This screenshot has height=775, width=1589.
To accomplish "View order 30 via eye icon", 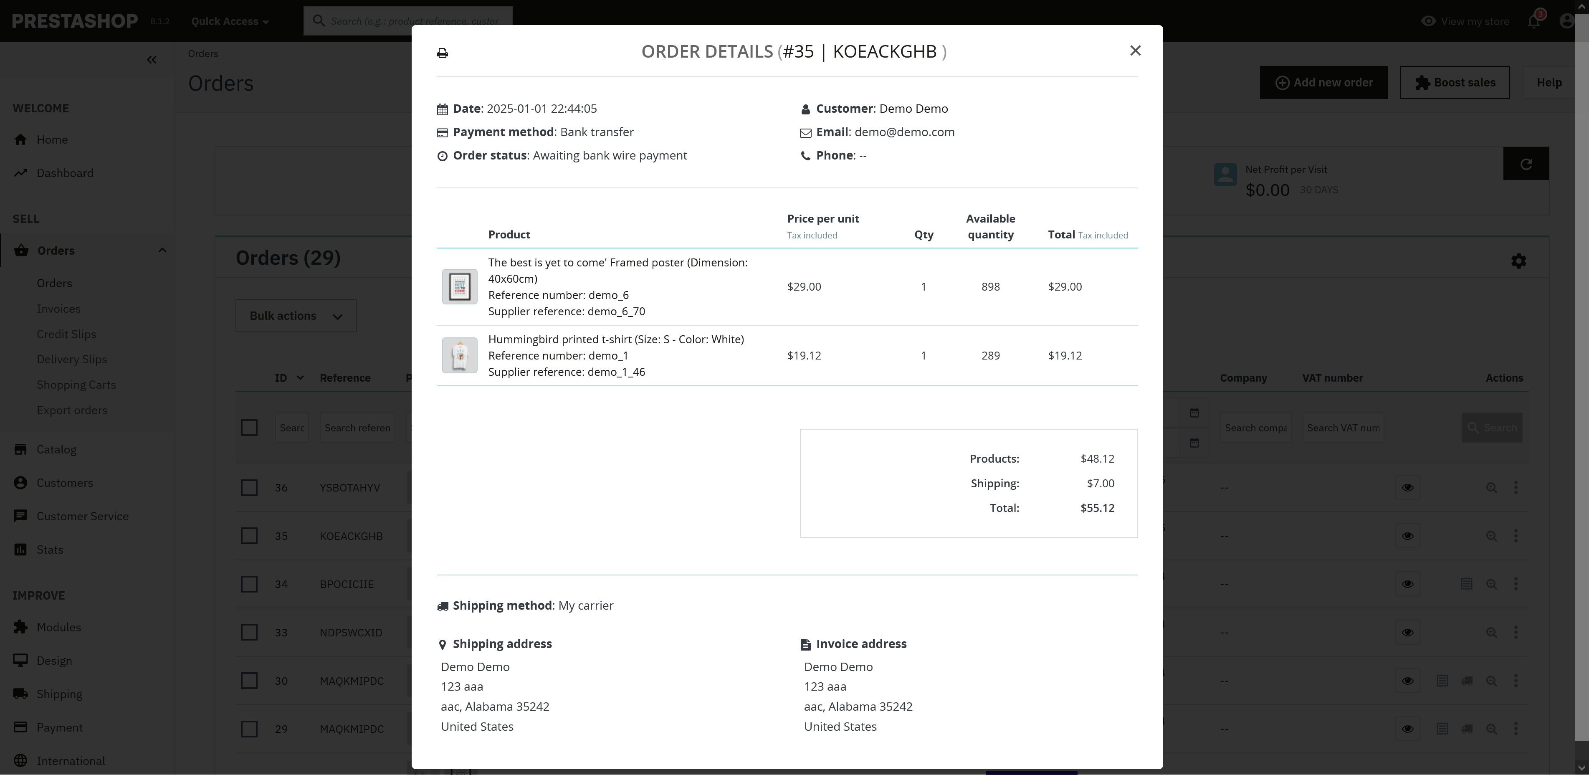I will pyautogui.click(x=1408, y=681).
